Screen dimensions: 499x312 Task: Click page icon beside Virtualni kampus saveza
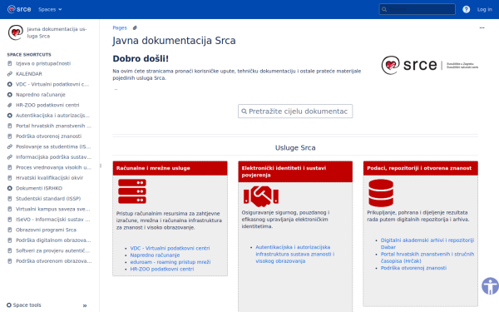(9, 209)
